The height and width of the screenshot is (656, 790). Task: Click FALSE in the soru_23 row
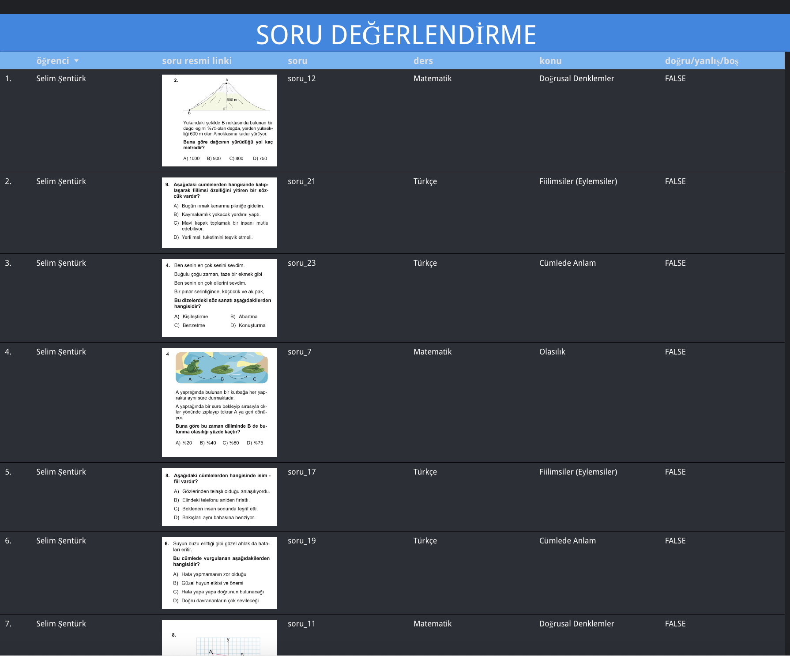point(675,263)
